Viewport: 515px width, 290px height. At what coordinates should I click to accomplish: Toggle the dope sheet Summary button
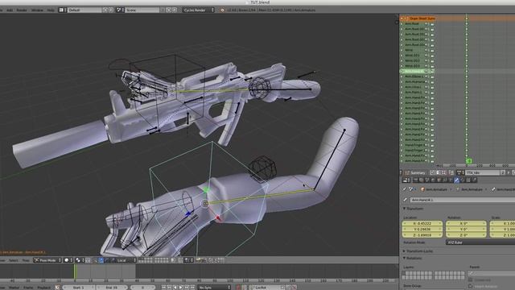pyautogui.click(x=415, y=172)
